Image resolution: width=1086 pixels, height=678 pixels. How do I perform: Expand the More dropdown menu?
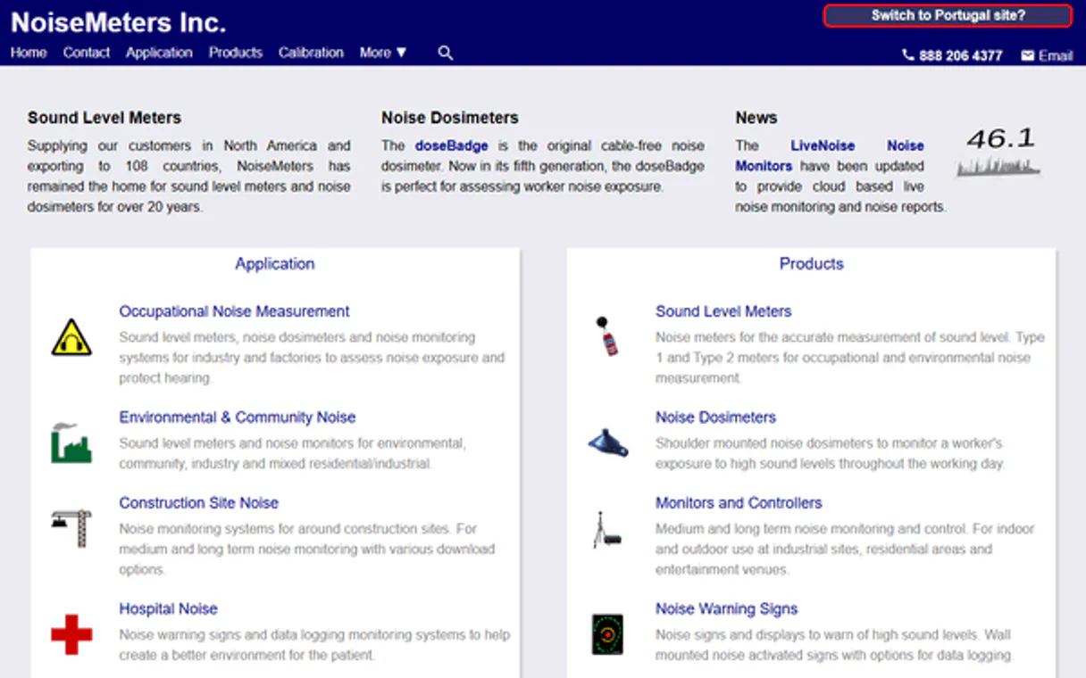(383, 53)
